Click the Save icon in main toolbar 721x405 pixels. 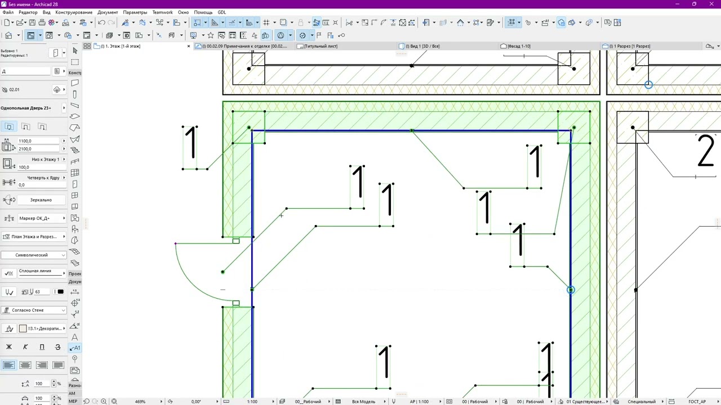click(32, 22)
